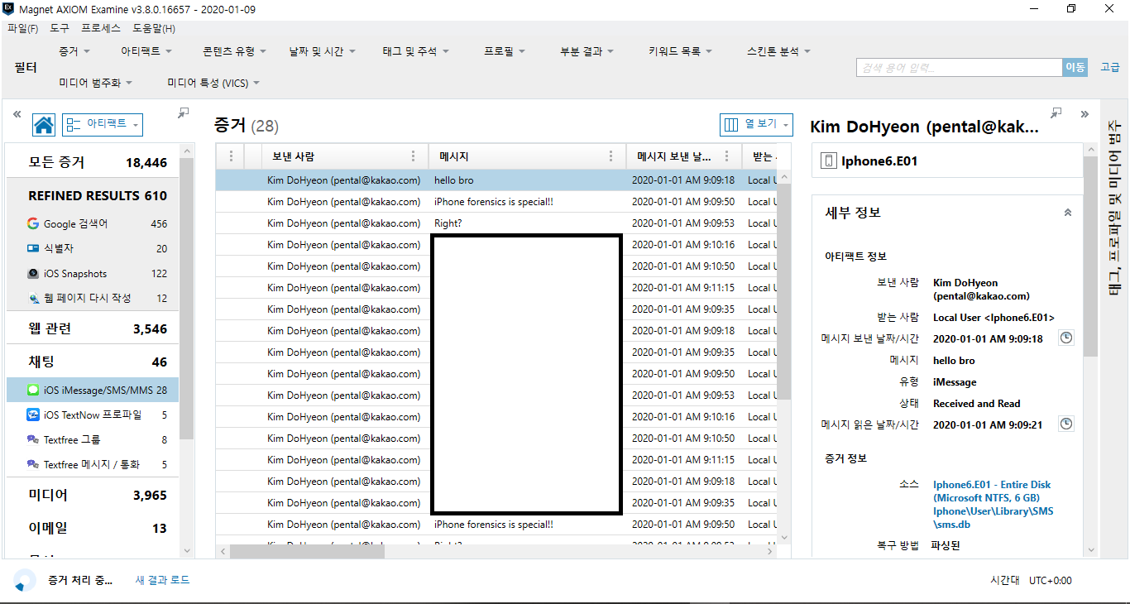Screen dimensions: 1130x604
Task: Click the 웹 페이지 다시 작성 icon
Action: click(33, 298)
